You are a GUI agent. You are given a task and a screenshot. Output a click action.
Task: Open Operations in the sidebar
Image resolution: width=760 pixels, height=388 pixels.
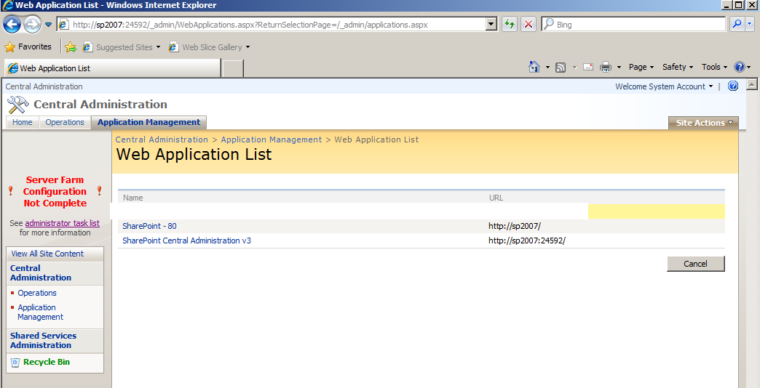[x=37, y=293]
